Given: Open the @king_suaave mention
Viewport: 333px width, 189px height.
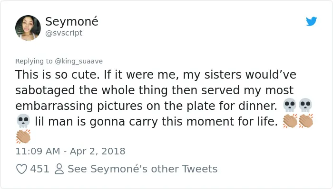Looking at the screenshot, I should pos(79,61).
